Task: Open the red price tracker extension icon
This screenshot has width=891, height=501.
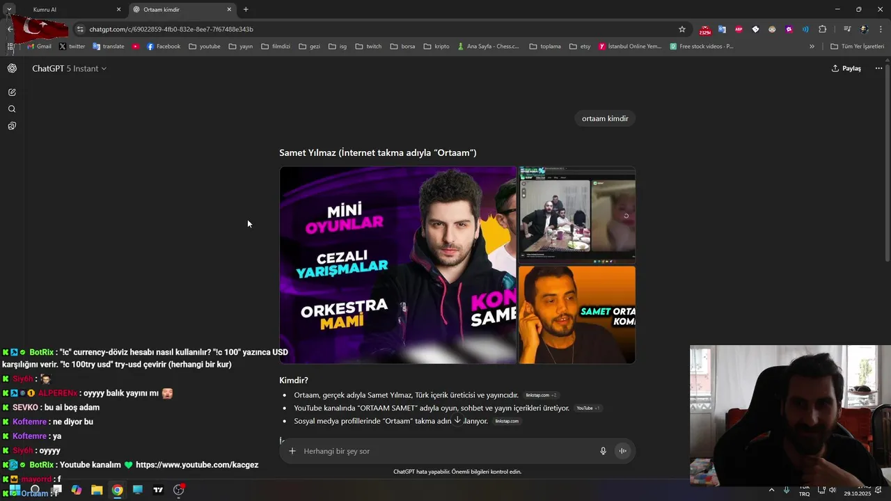Action: 705,30
